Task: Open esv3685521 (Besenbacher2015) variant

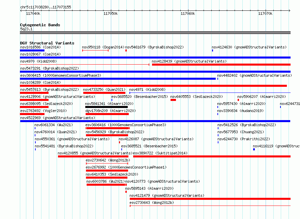Action: point(149,146)
